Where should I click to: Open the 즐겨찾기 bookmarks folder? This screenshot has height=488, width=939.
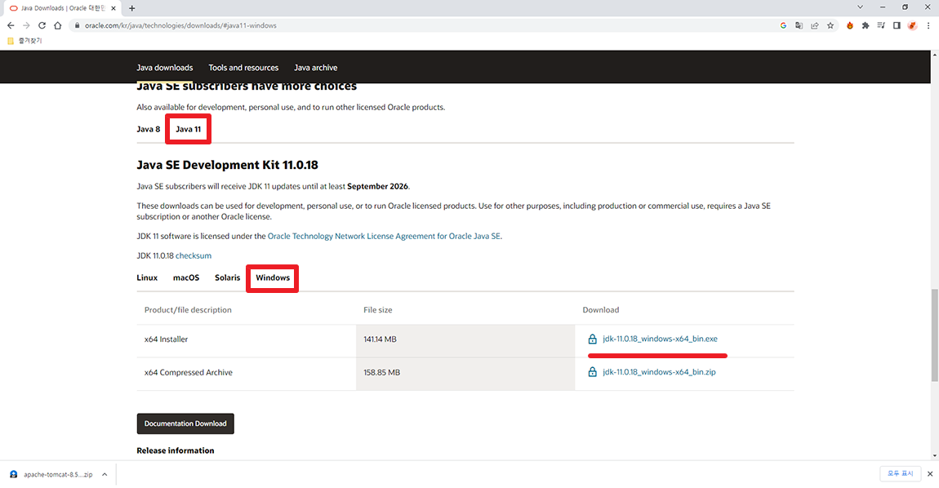coord(24,41)
